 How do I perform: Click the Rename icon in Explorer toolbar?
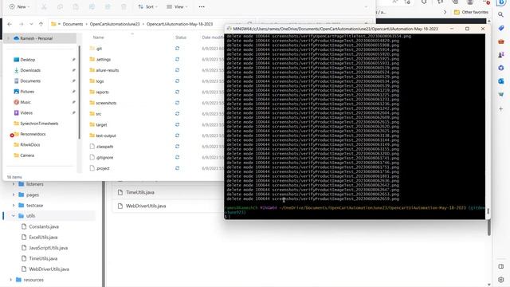tap(92, 7)
